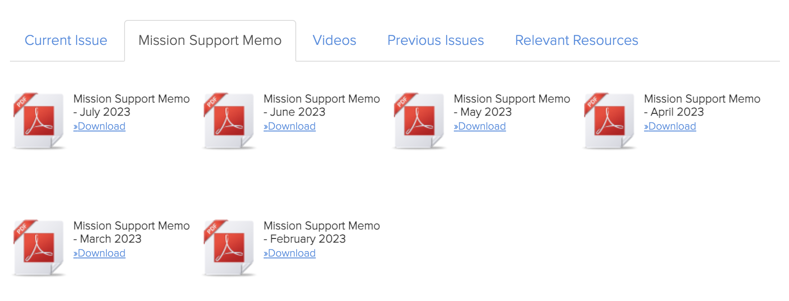Download the June 2023 memo
Image resolution: width=789 pixels, height=301 pixels.
[290, 126]
